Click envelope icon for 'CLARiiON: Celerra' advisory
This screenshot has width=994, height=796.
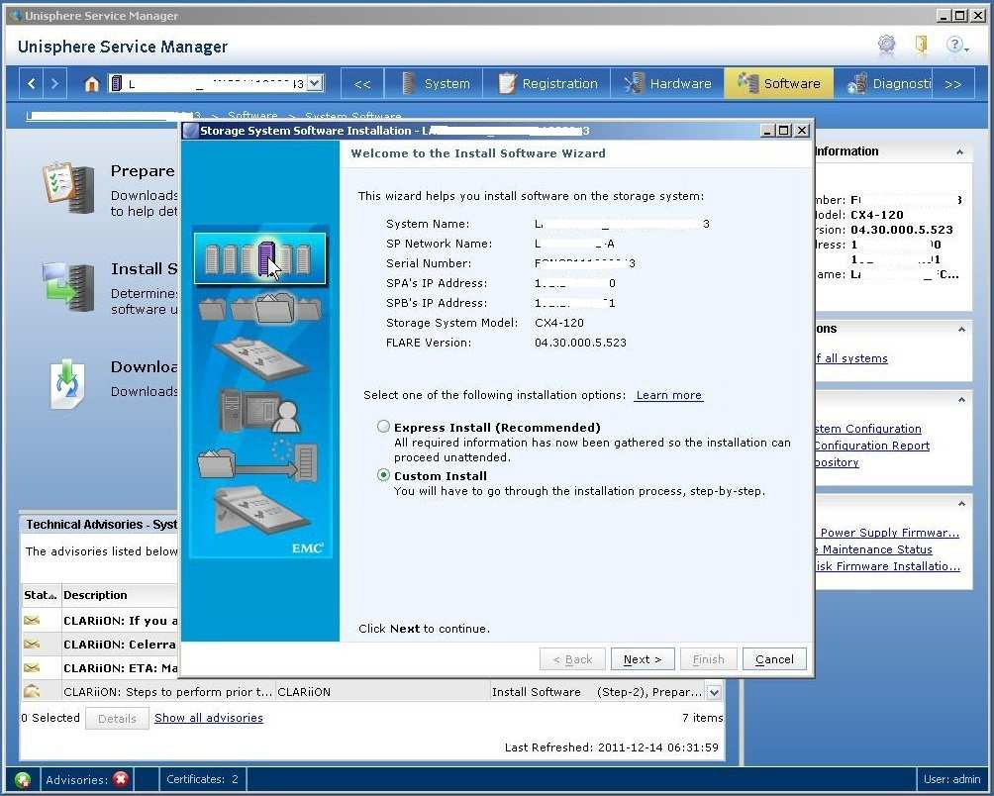32,644
